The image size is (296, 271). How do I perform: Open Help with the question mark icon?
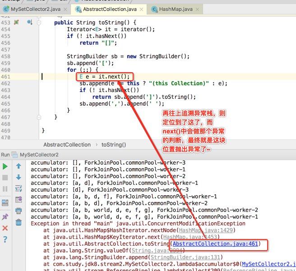[5, 239]
